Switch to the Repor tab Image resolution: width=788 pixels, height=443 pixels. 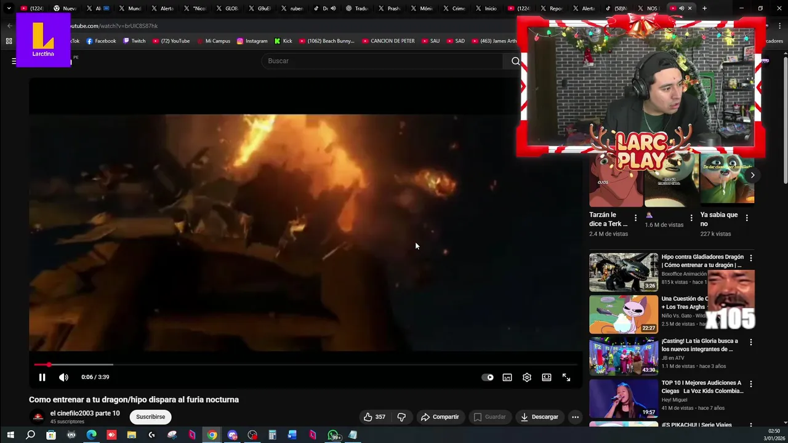(x=550, y=8)
